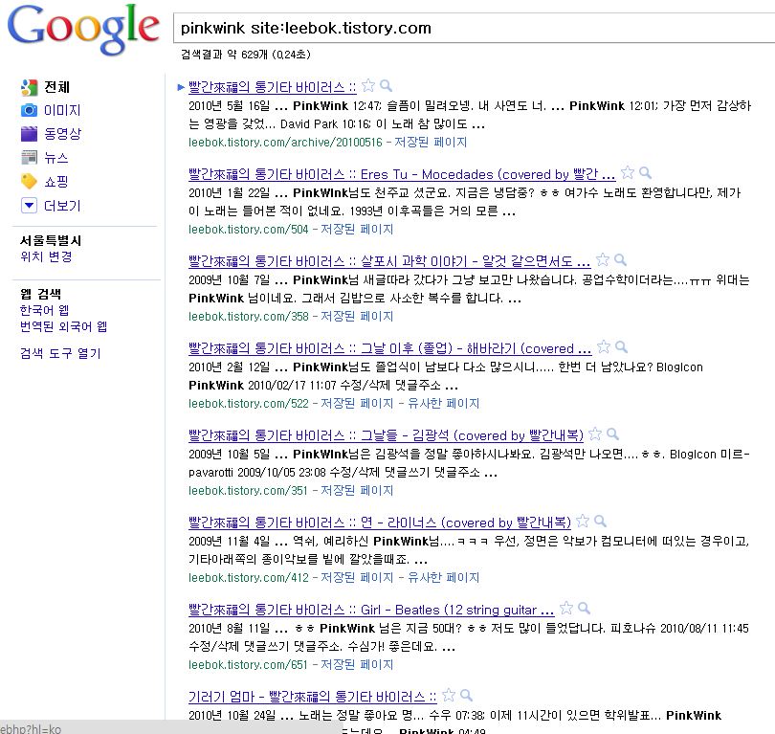Open cached page for archive/20100516 result

tap(431, 143)
